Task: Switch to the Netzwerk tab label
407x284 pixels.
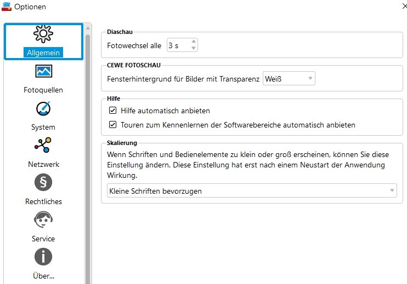Action: 43,164
